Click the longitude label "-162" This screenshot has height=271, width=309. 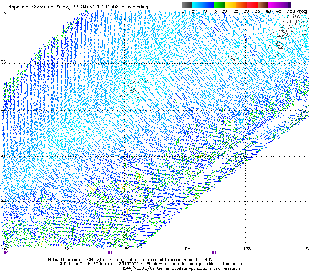(64, 248)
